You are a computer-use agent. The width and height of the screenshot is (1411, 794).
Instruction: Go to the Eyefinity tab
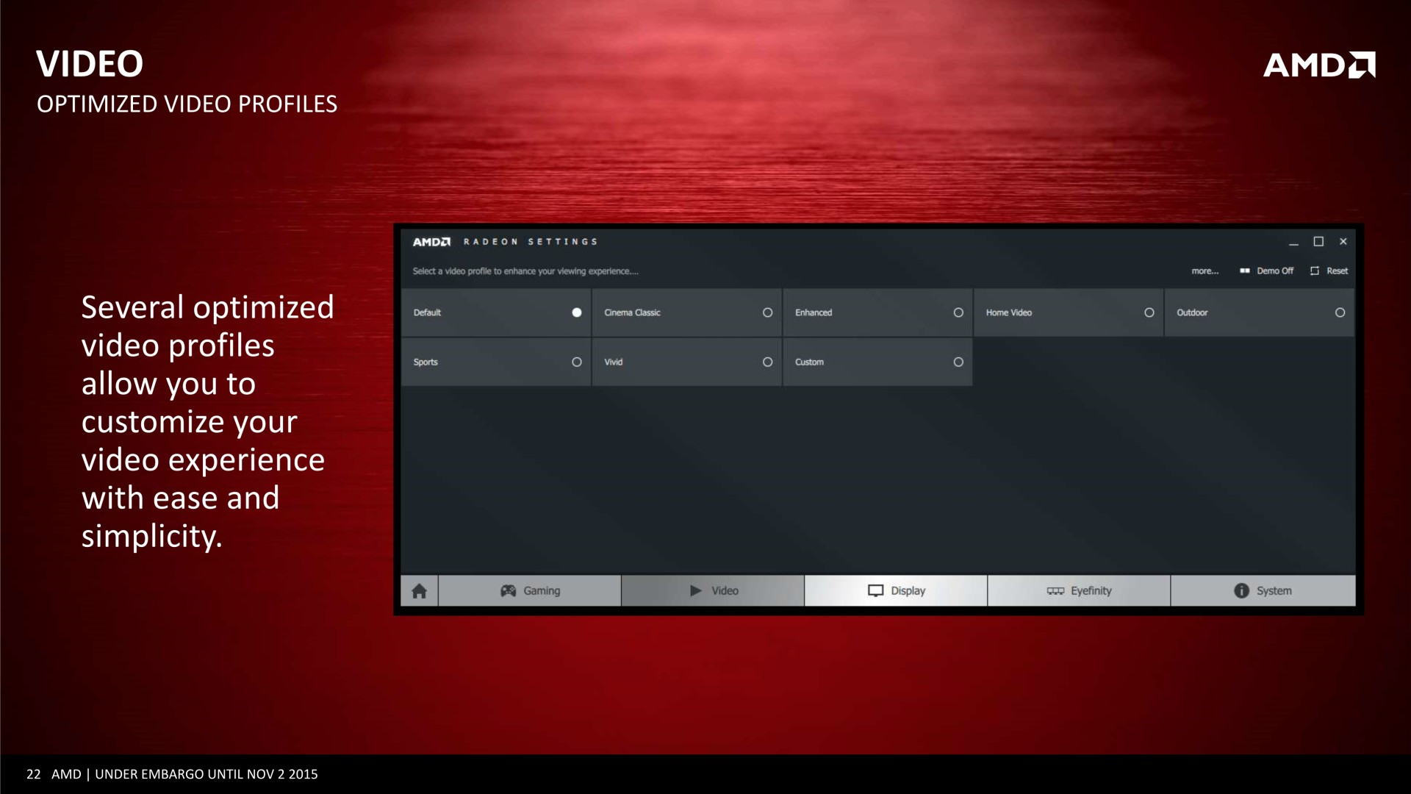(1079, 591)
